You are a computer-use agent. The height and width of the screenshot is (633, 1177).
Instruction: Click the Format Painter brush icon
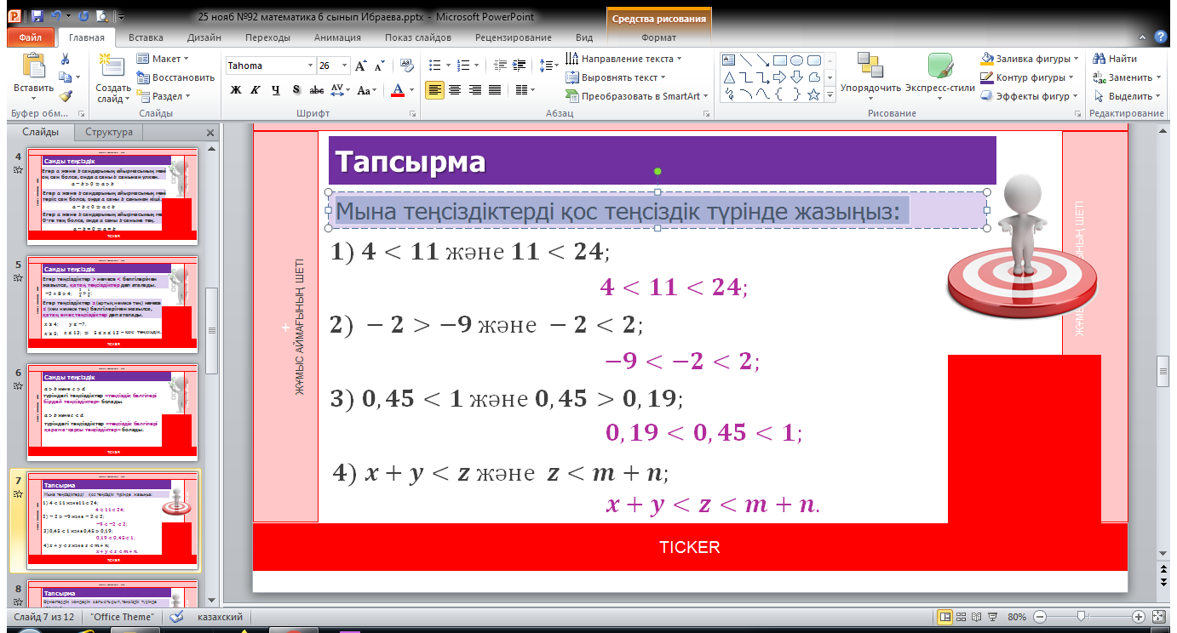coord(65,96)
